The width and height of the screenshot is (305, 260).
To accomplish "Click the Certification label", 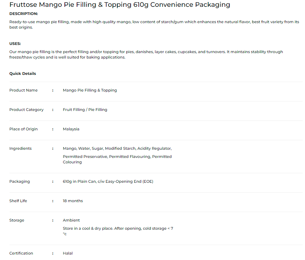I will (21, 253).
